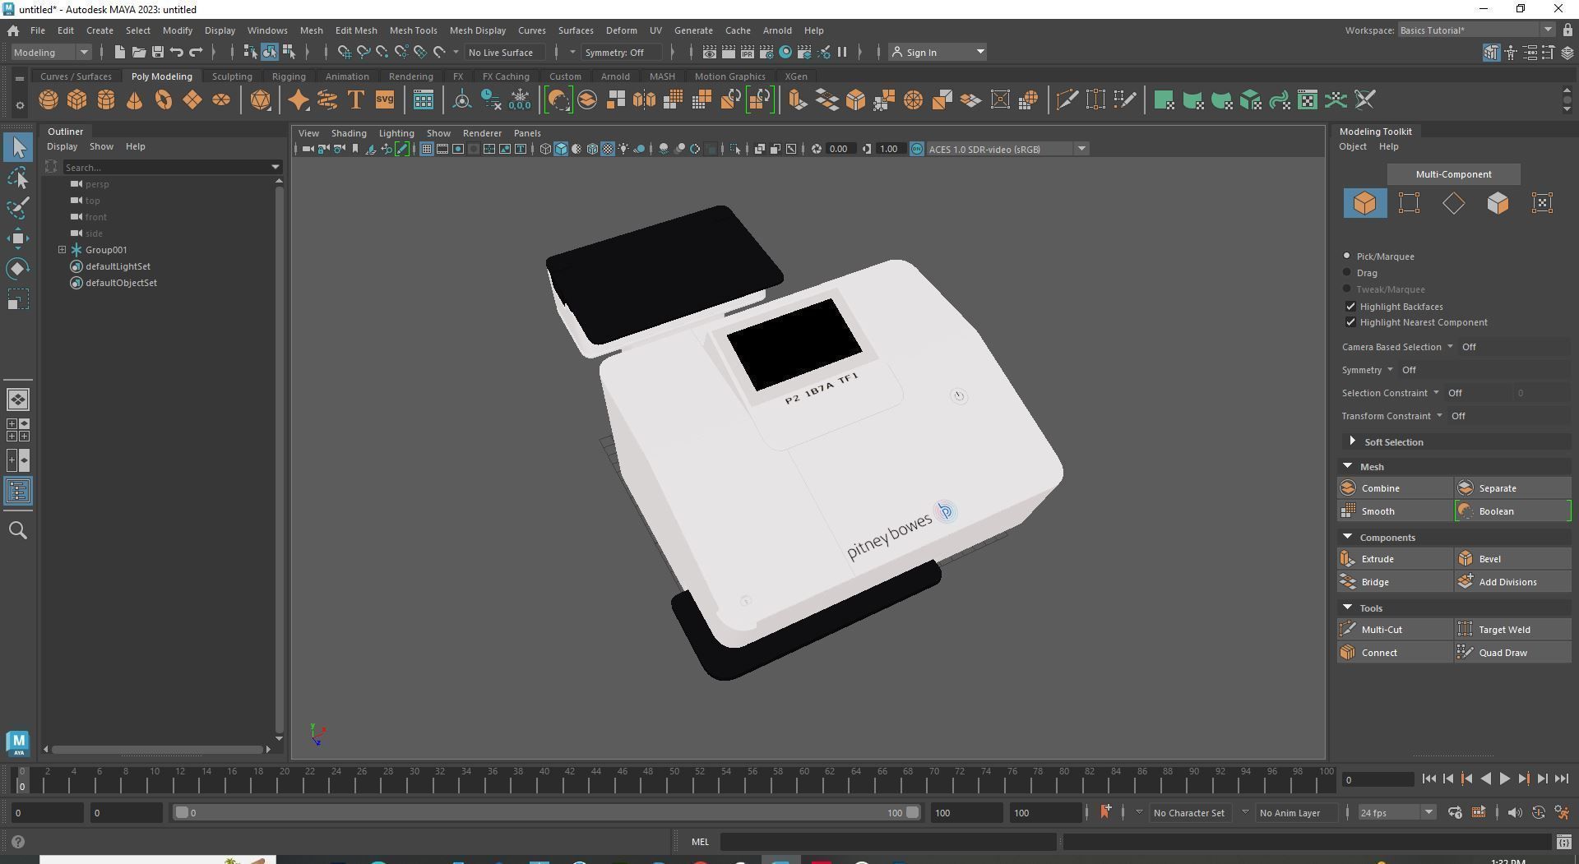
Task: Click the Bevel button
Action: 1513,559
